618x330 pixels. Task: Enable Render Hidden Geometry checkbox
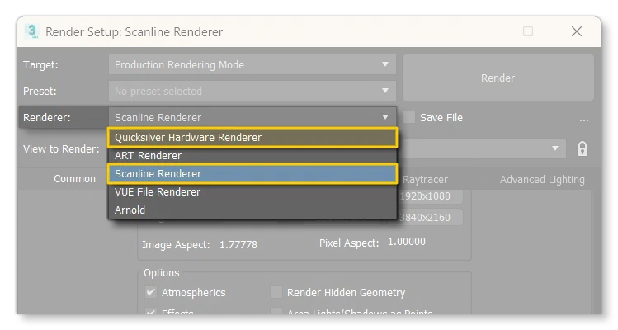(x=276, y=292)
